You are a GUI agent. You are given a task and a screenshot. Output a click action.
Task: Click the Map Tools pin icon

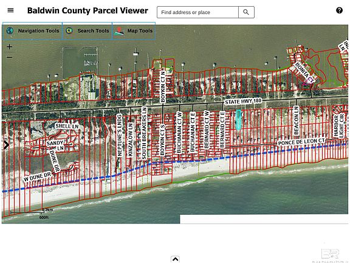pyautogui.click(x=119, y=31)
